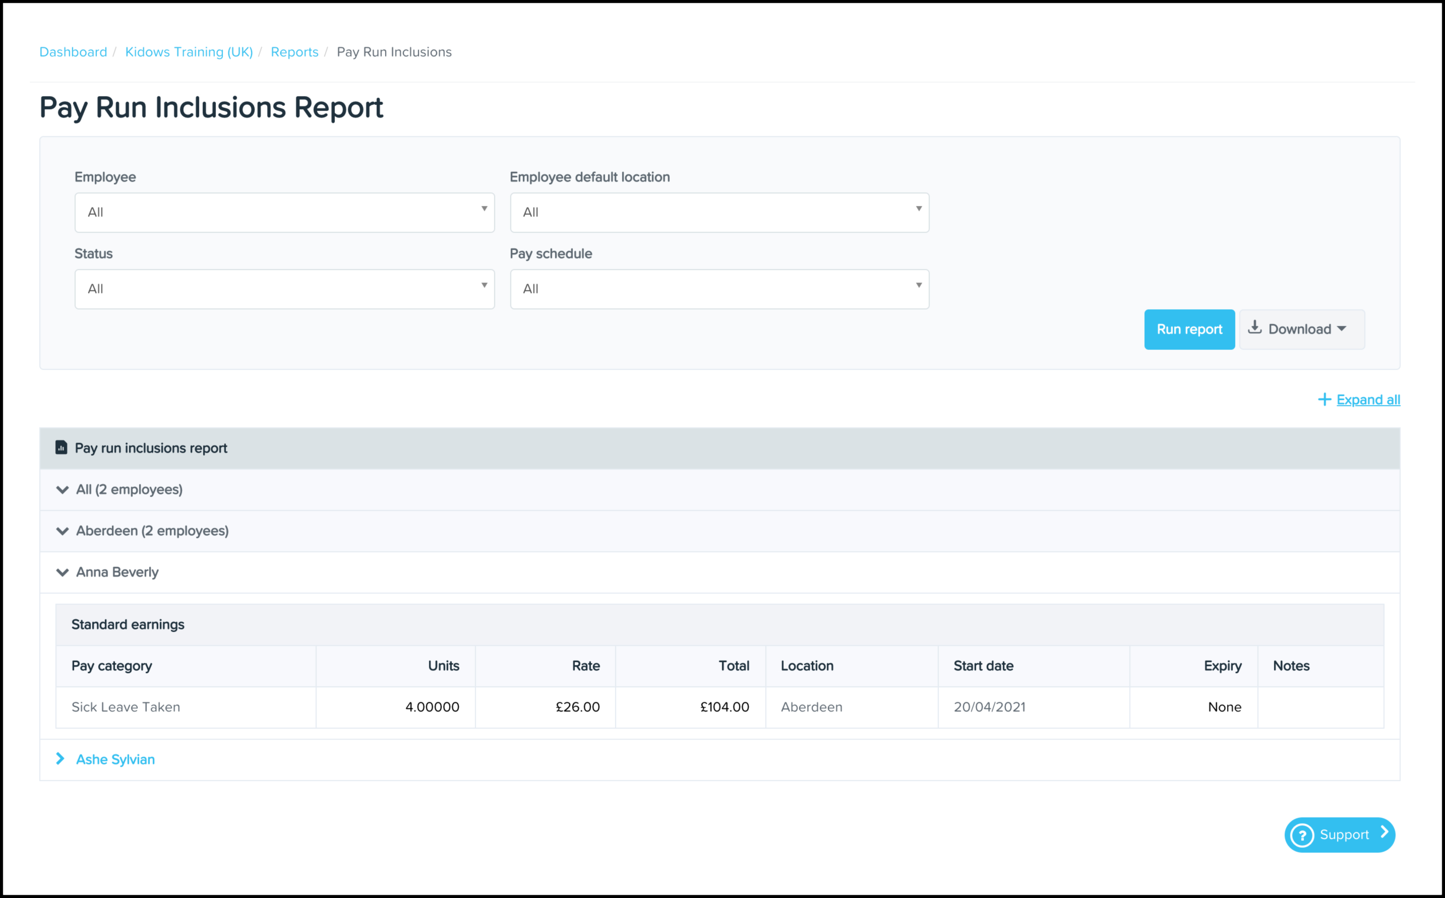Collapse the Aberdeen (2 employees) group

tap(63, 531)
